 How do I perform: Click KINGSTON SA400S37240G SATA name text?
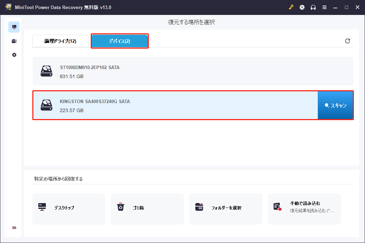[95, 101]
